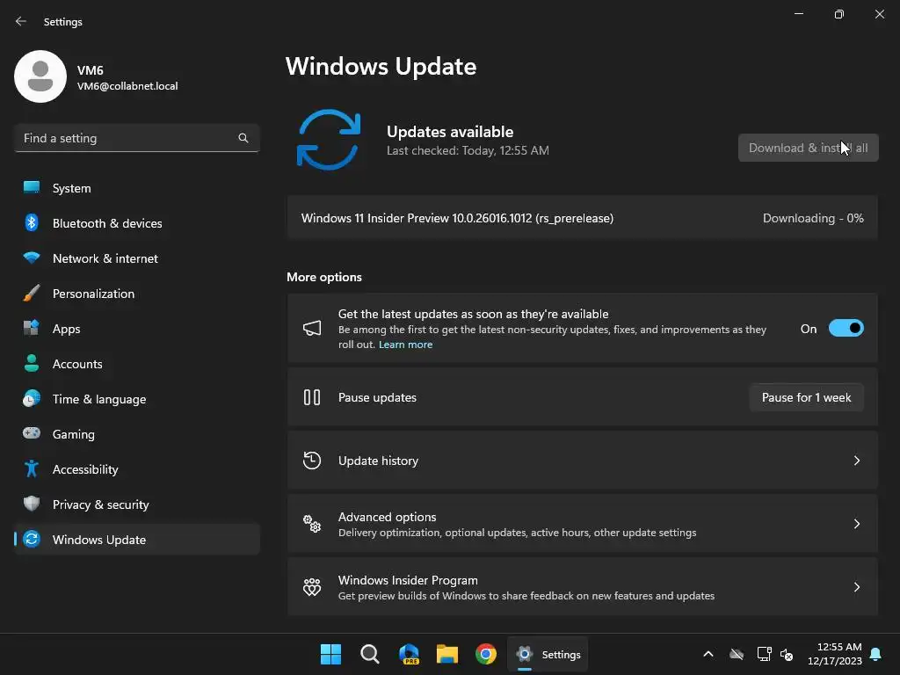The height and width of the screenshot is (675, 900).
Task: Go to Gaming settings
Action: click(x=136, y=433)
